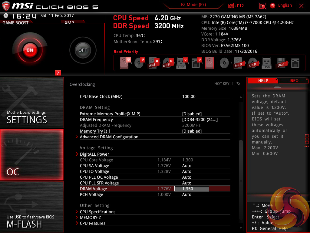Click the settings list scrollbar thumb

(241, 180)
